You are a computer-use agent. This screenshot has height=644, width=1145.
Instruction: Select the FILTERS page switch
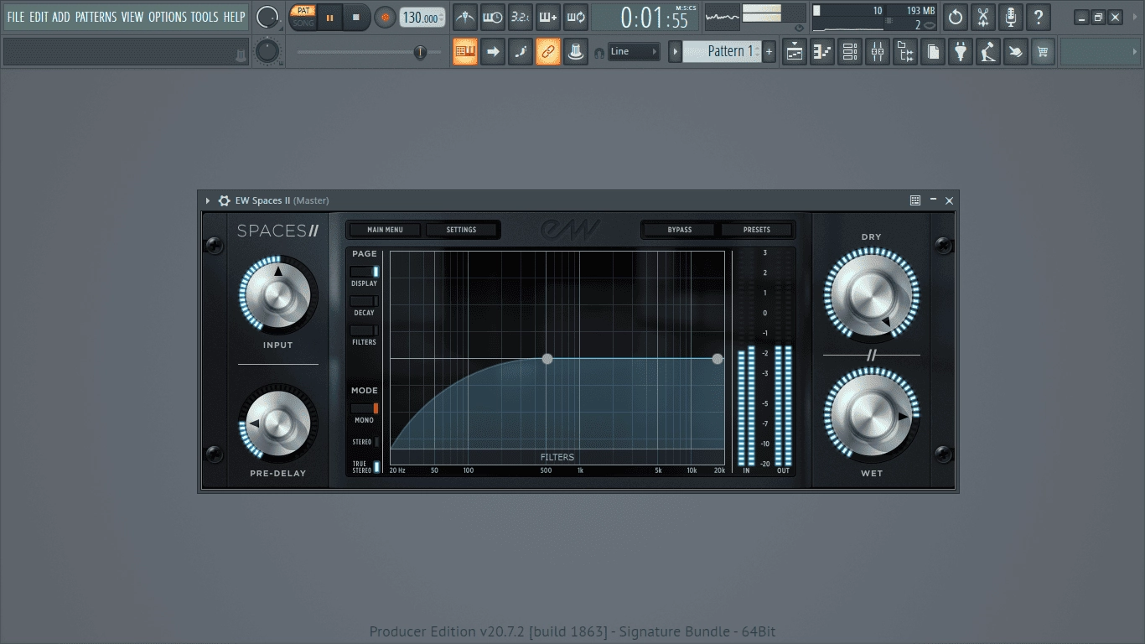[364, 330]
